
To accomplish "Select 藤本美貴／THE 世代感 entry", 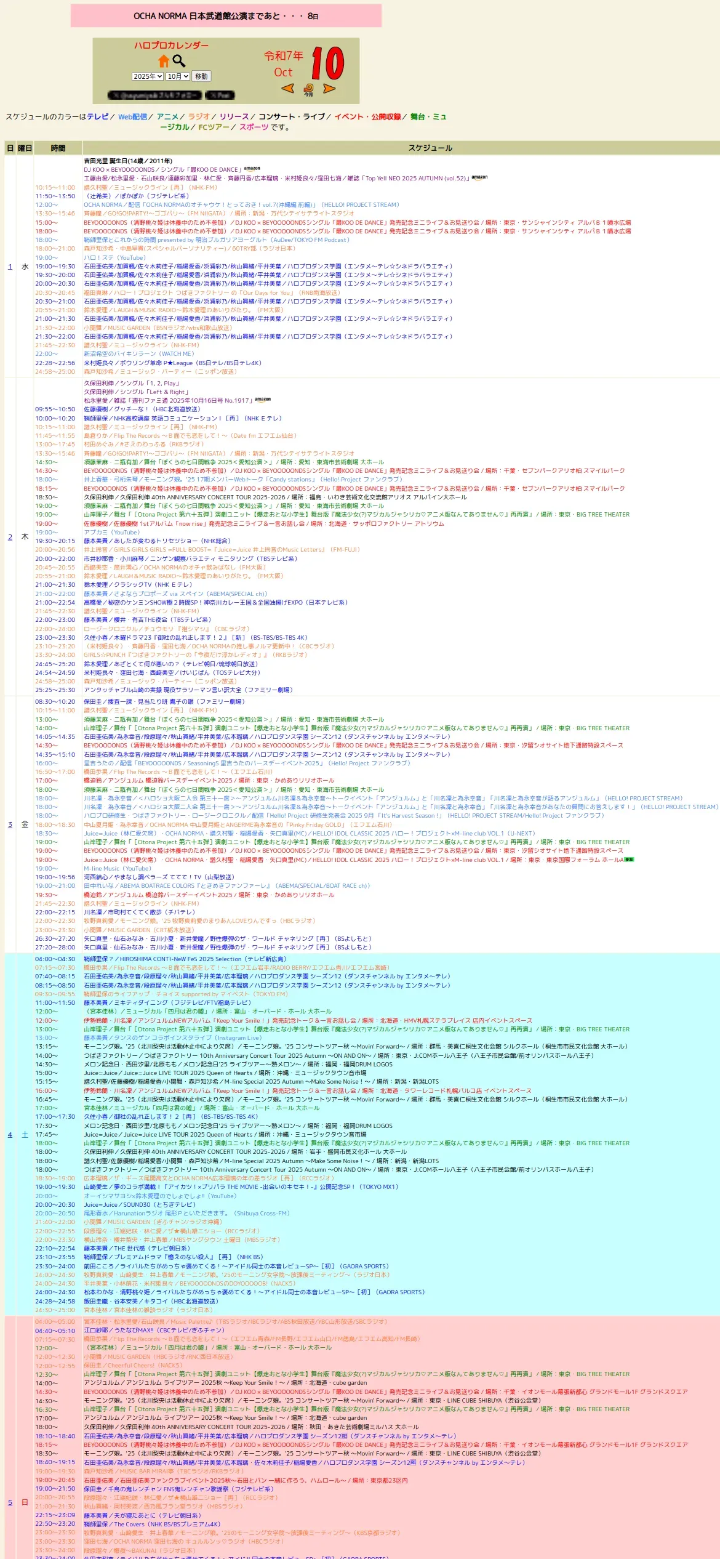I will (x=137, y=1249).
